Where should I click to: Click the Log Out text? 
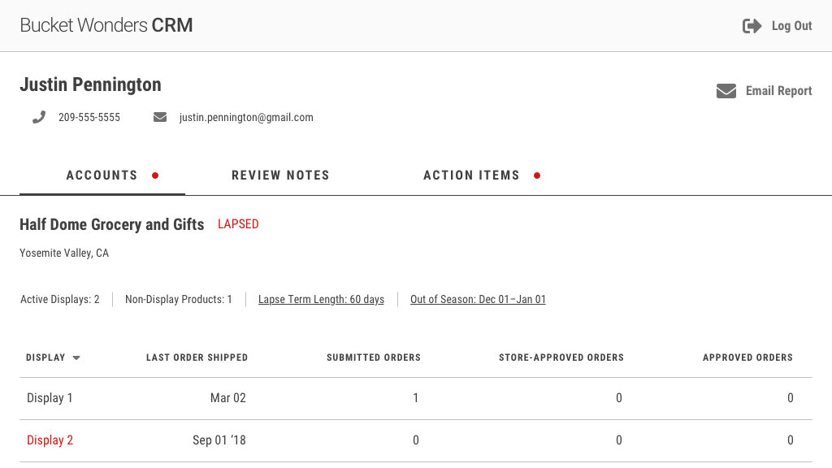click(x=791, y=25)
